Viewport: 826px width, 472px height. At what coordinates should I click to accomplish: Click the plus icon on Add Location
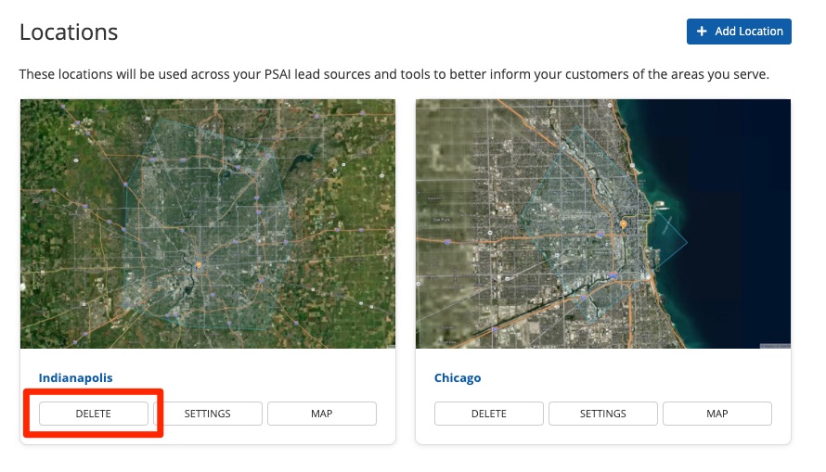702,32
